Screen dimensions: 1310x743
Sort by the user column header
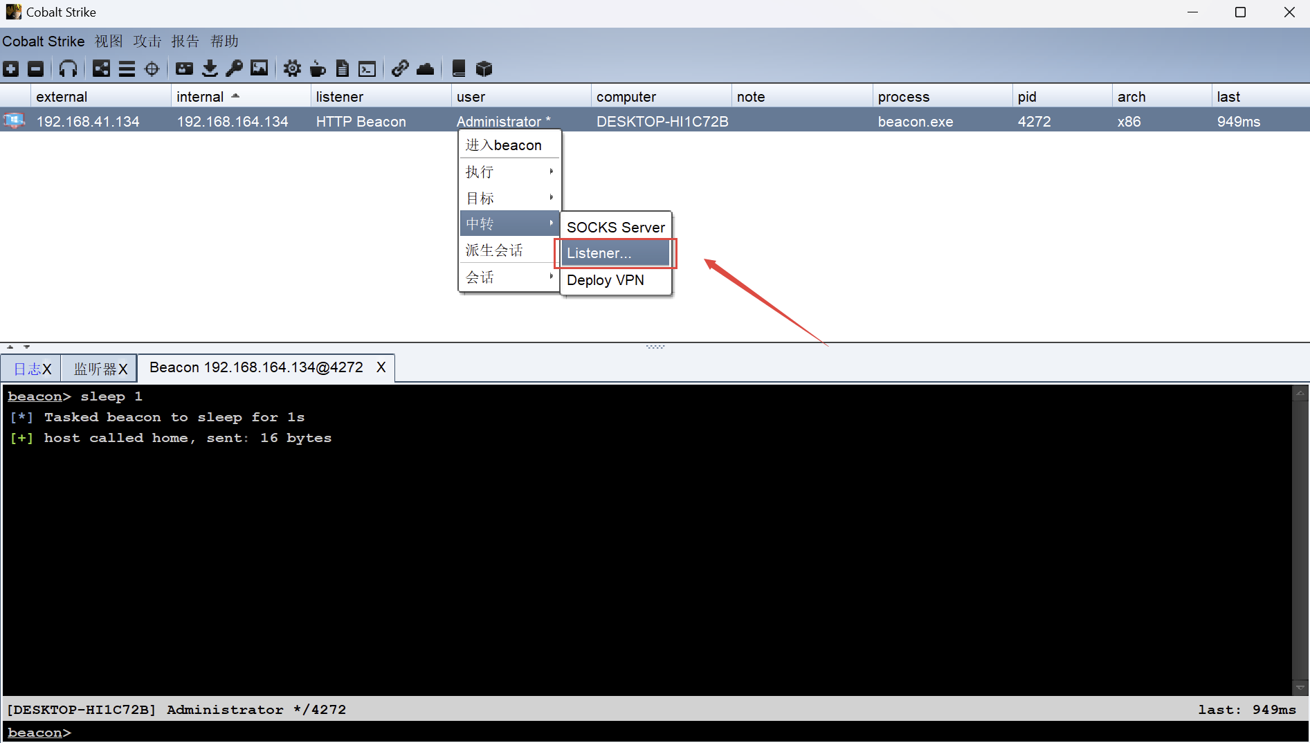tap(521, 97)
